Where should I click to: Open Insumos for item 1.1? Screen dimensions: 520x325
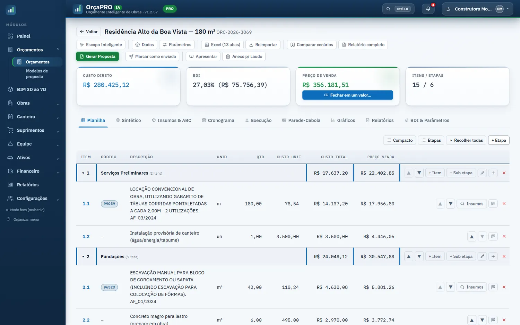click(472, 204)
